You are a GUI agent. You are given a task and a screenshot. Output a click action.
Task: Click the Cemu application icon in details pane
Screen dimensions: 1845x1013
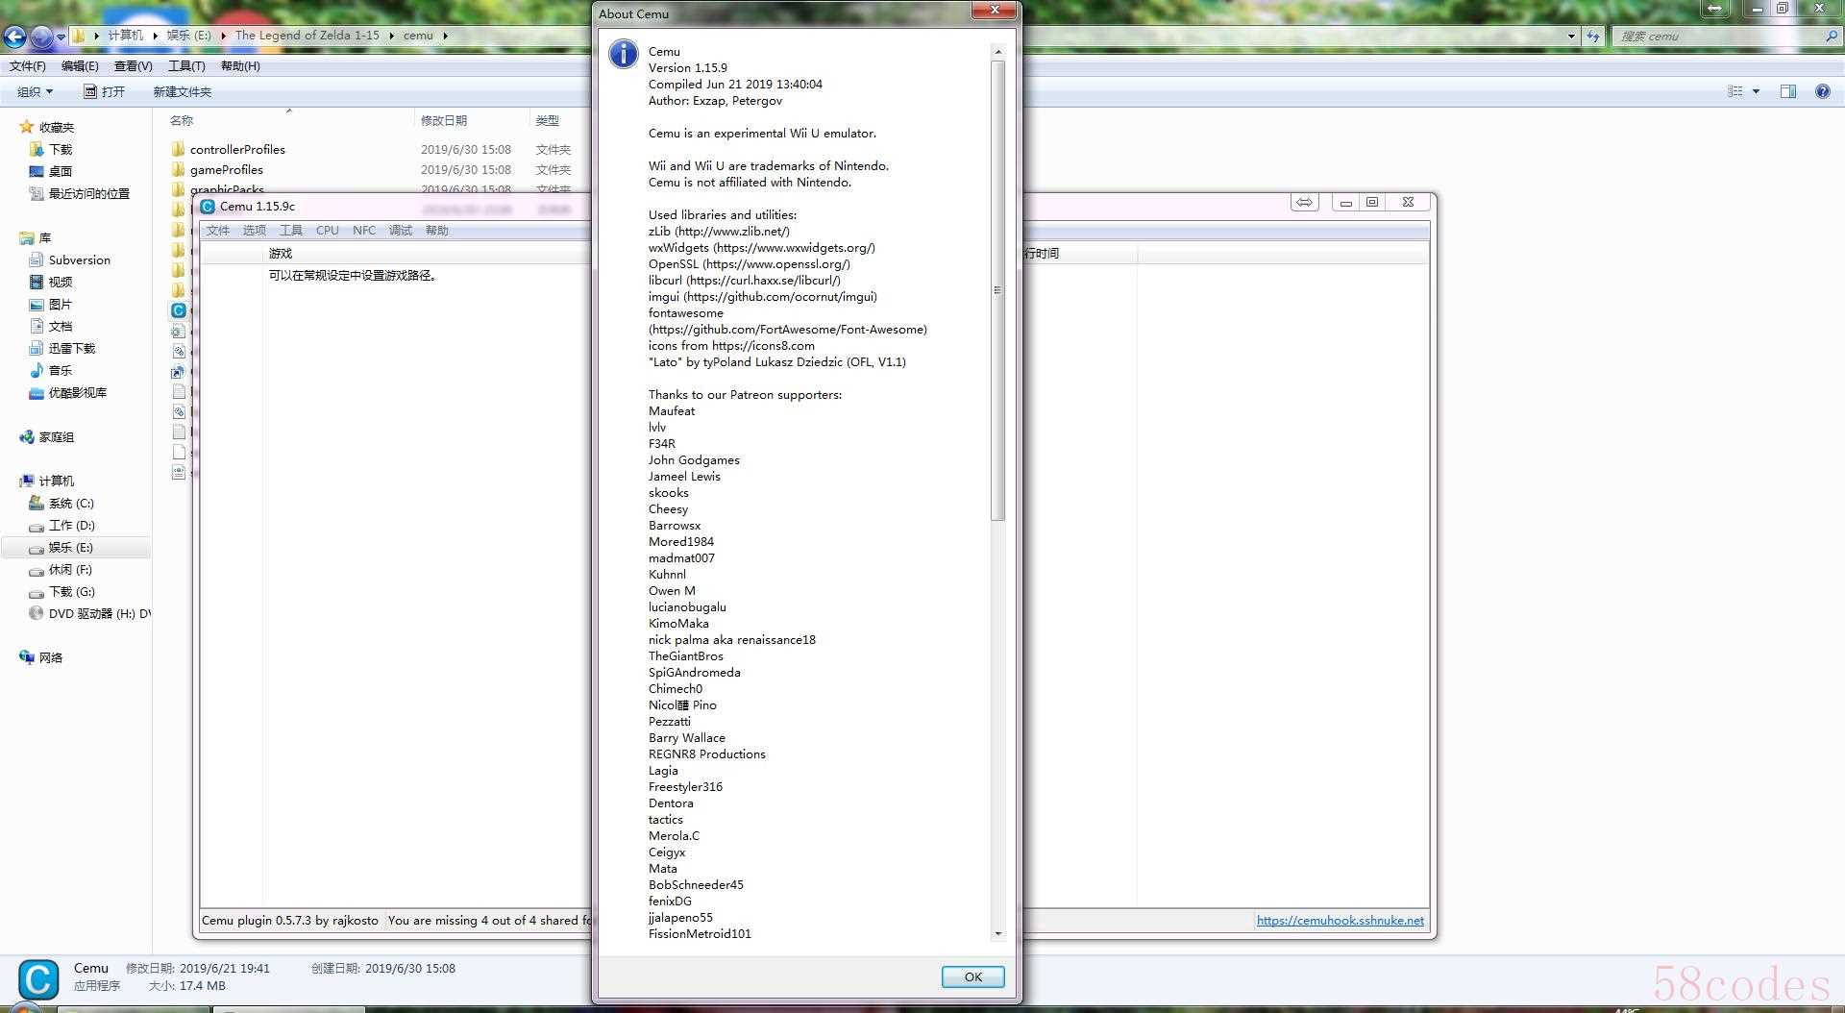38,979
